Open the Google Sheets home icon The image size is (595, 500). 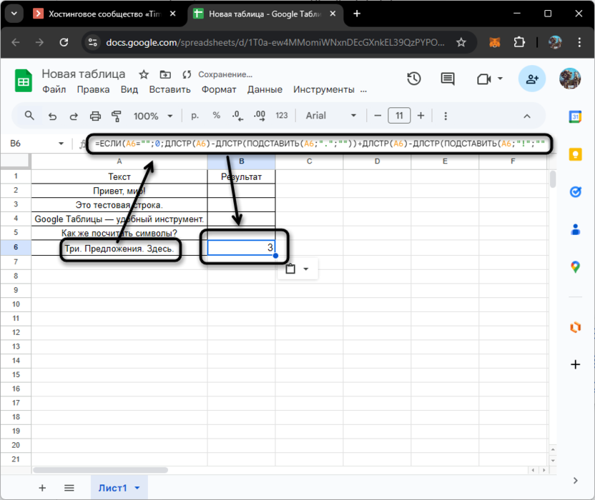23,81
